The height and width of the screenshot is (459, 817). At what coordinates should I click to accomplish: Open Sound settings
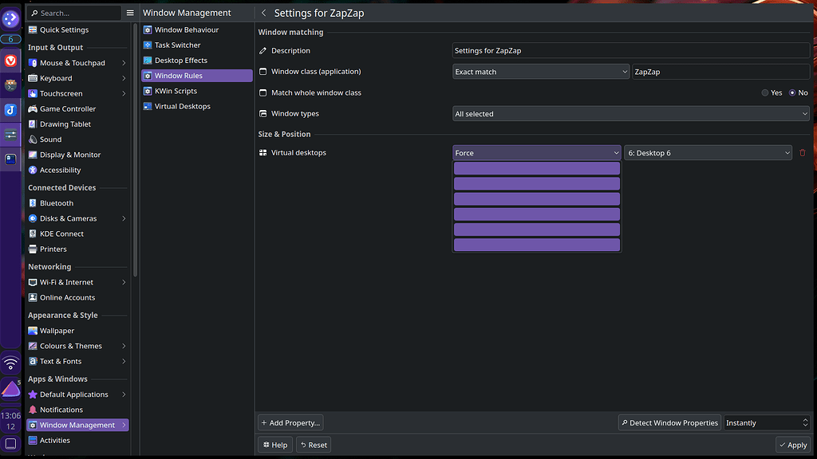77,139
